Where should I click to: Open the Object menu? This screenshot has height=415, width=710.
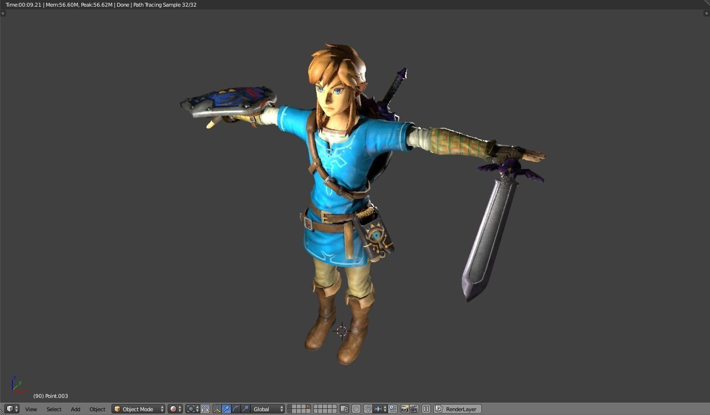[x=97, y=409]
